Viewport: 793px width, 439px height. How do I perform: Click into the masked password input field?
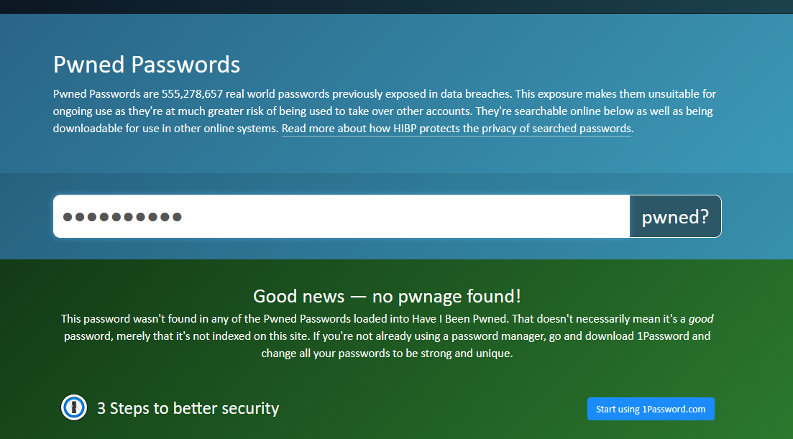coord(342,216)
